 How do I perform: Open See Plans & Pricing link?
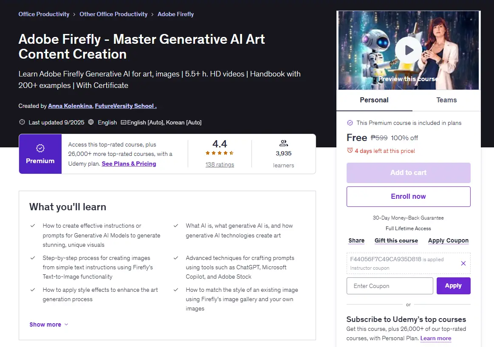tap(129, 164)
